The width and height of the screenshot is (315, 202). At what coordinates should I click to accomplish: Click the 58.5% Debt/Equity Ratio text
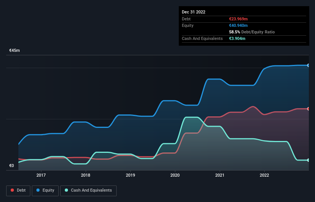pyautogui.click(x=252, y=32)
